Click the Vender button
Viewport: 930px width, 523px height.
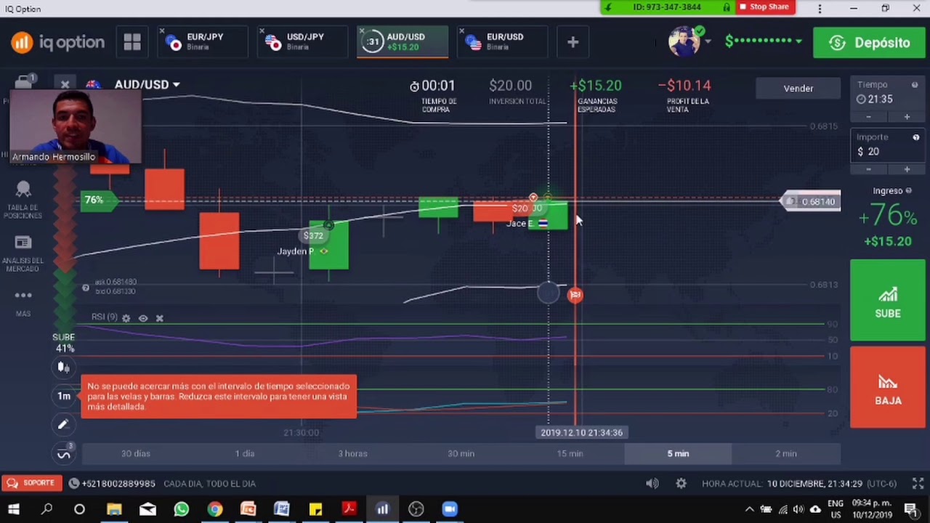click(x=798, y=89)
